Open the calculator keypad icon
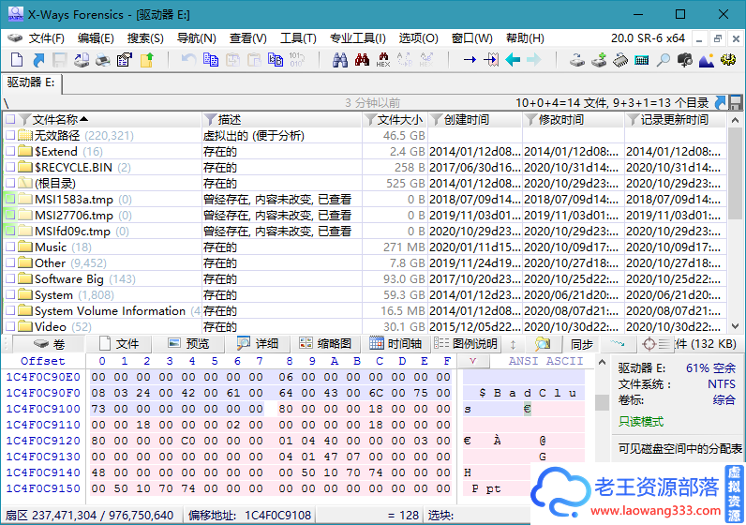This screenshot has width=746, height=525. pos(642,60)
